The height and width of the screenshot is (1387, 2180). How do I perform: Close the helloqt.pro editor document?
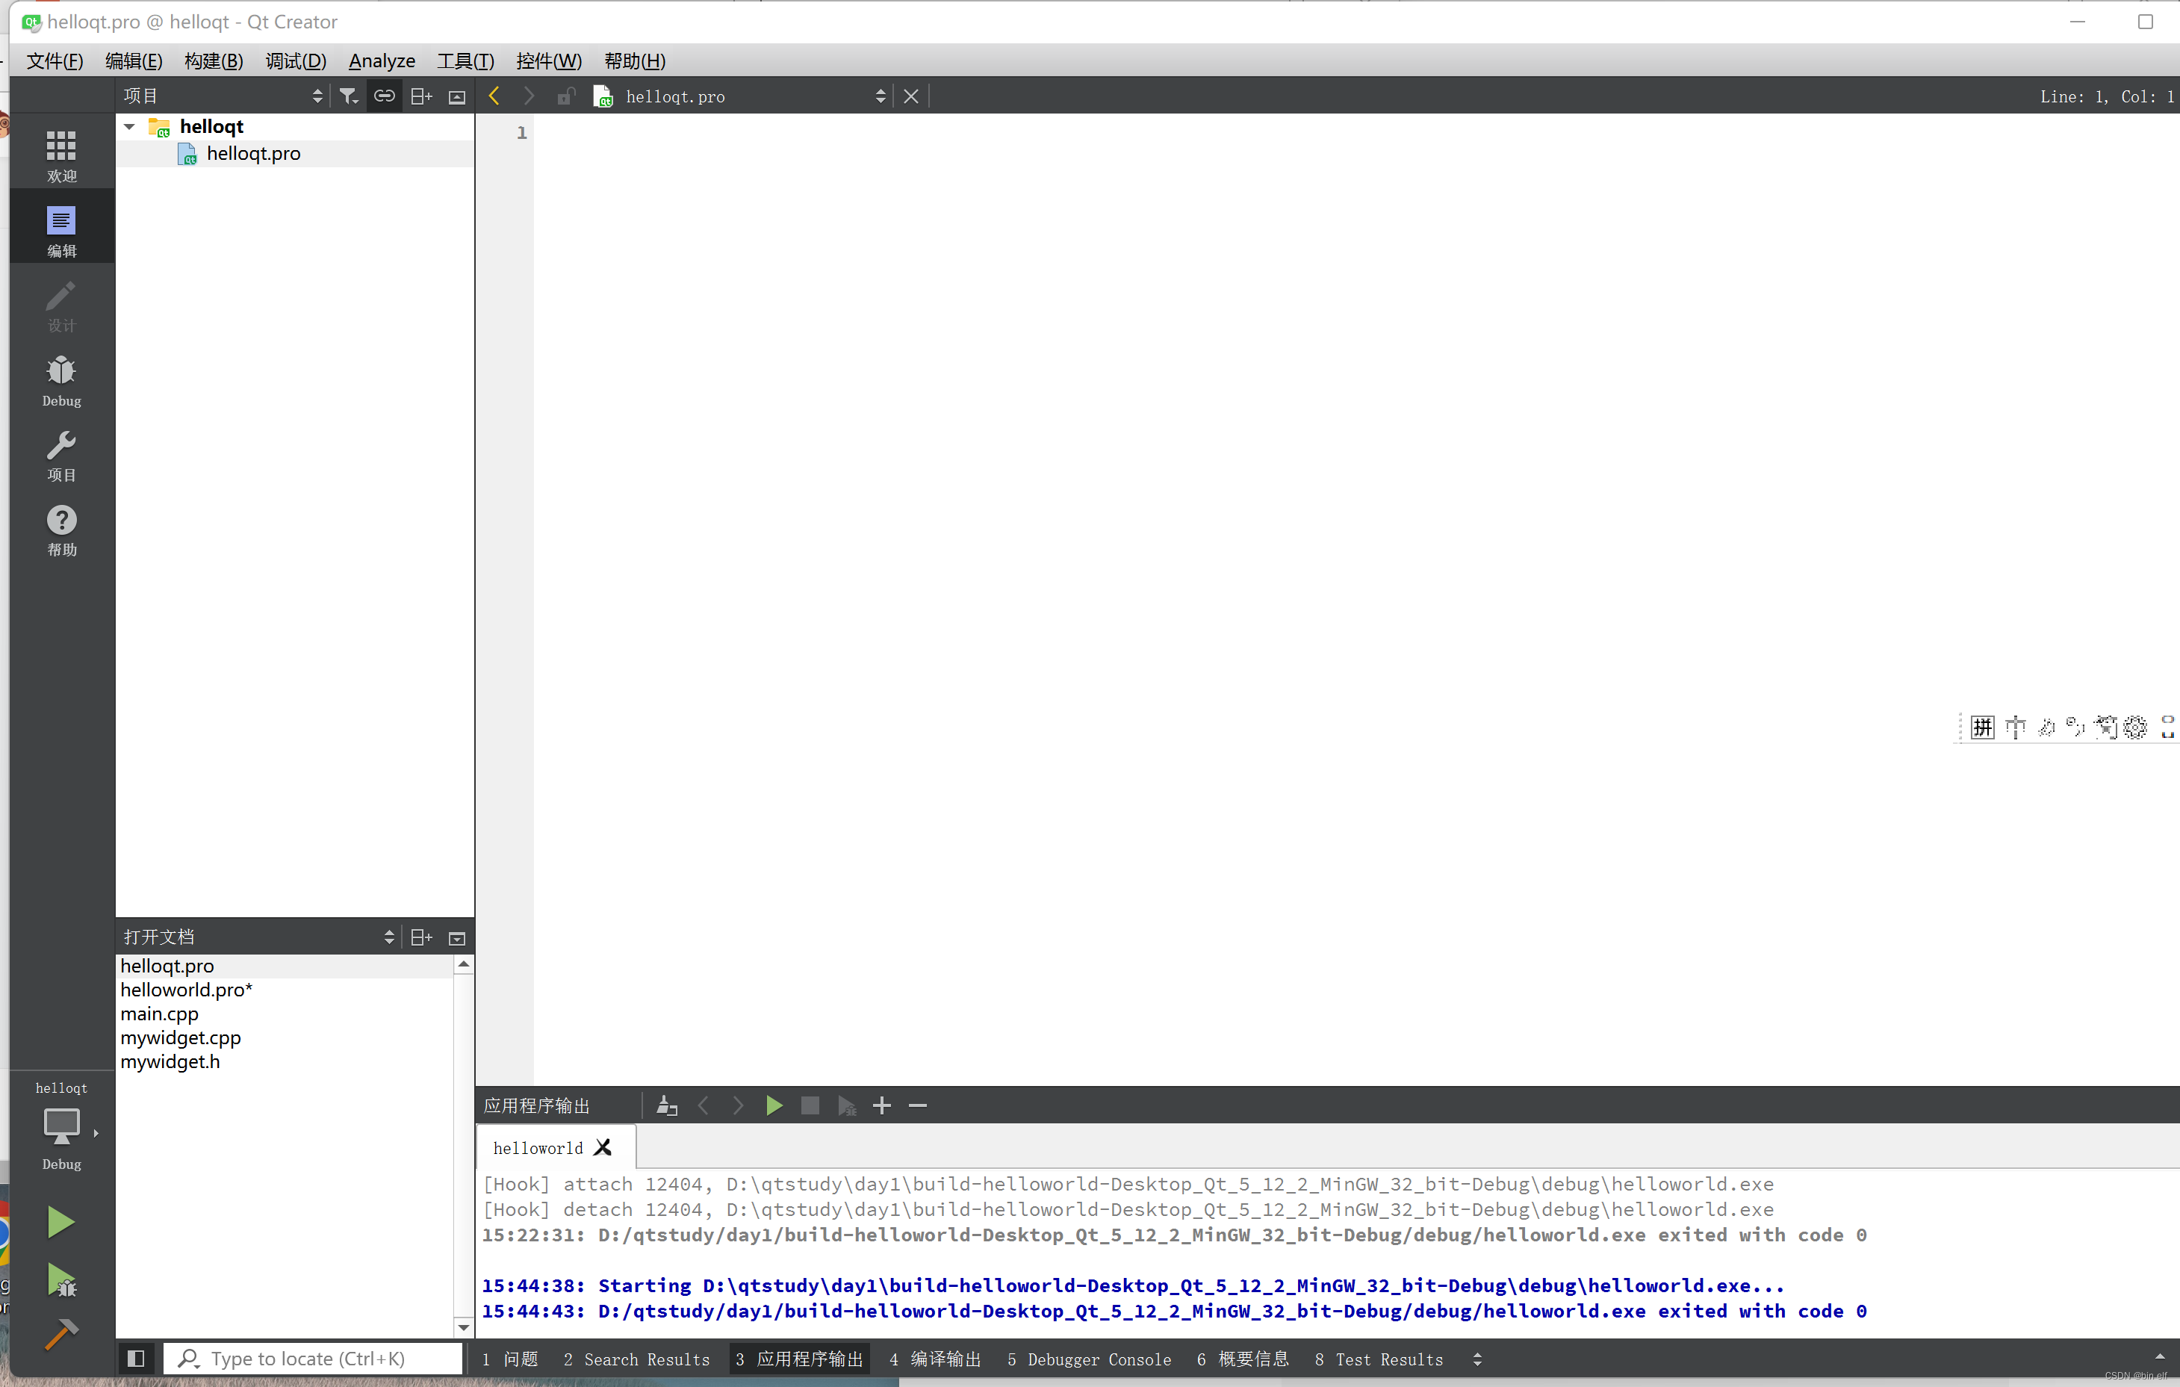[910, 96]
